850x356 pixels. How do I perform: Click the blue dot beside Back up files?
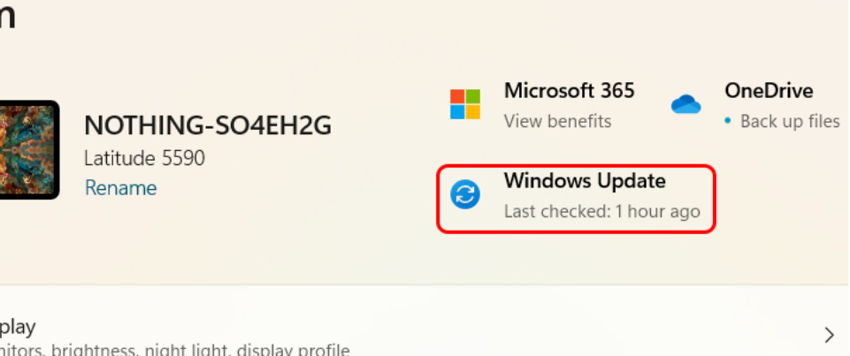pyautogui.click(x=727, y=121)
